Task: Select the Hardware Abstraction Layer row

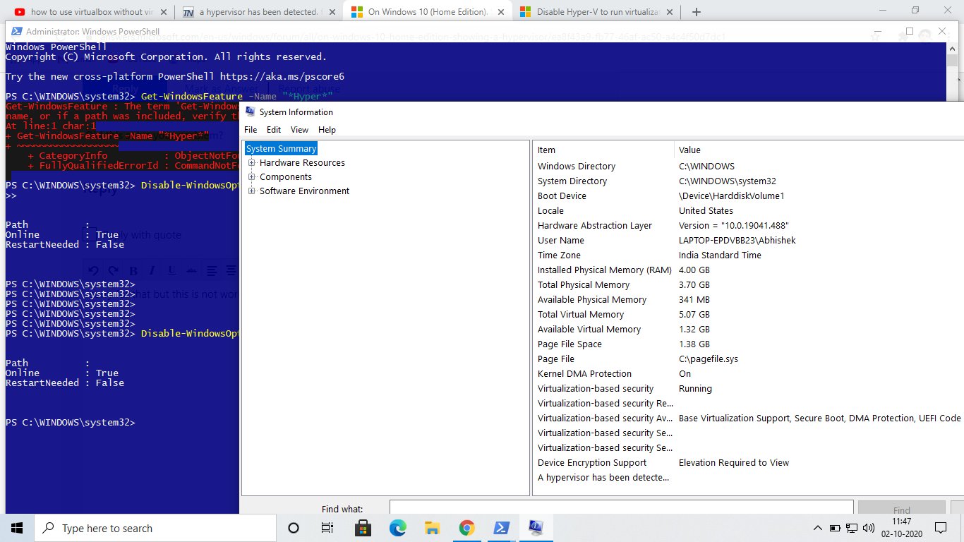Action: pyautogui.click(x=749, y=226)
